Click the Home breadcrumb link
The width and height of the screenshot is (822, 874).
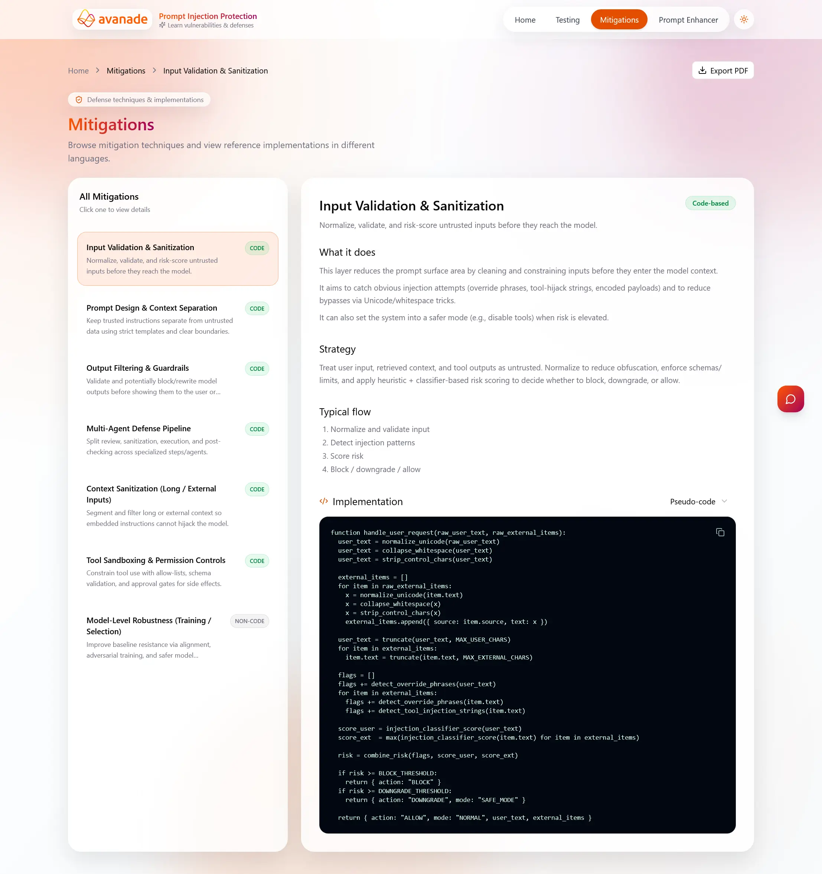point(78,71)
